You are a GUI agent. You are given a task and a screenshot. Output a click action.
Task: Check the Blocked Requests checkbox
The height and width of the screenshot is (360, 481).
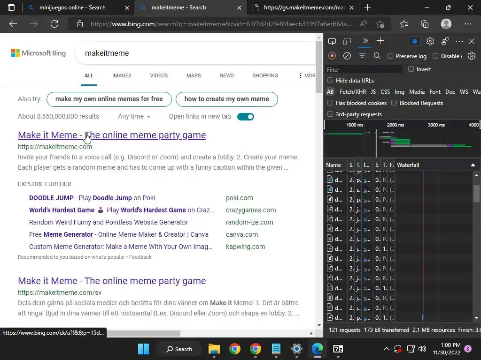394,103
